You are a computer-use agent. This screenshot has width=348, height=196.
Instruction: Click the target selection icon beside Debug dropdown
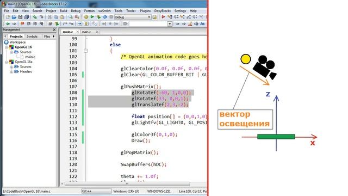pos(154,17)
